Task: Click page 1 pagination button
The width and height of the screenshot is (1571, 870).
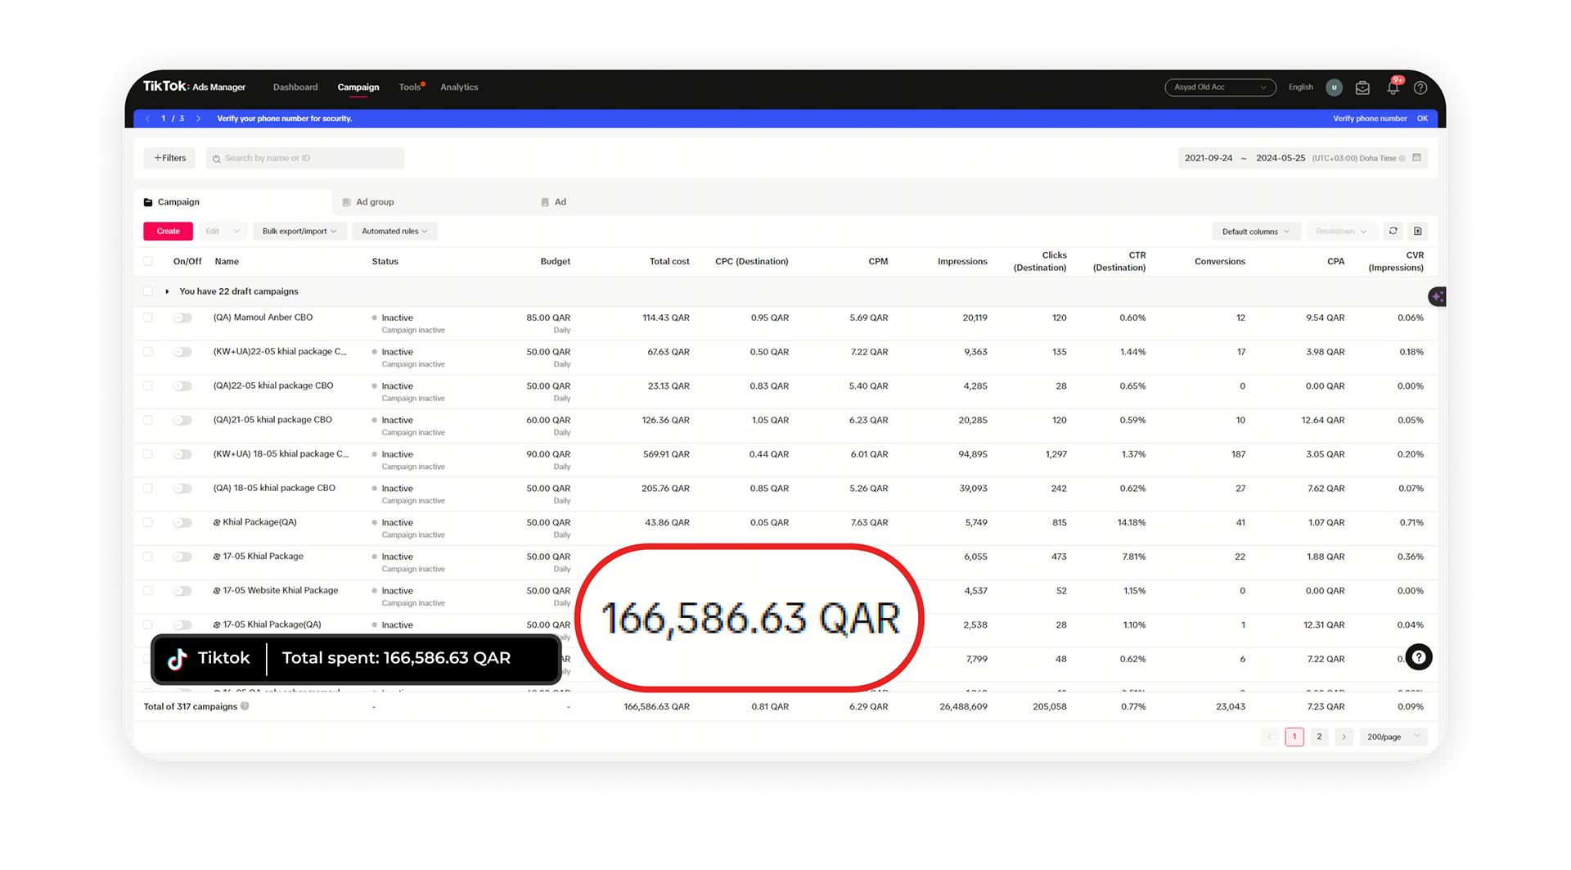Action: point(1294,737)
